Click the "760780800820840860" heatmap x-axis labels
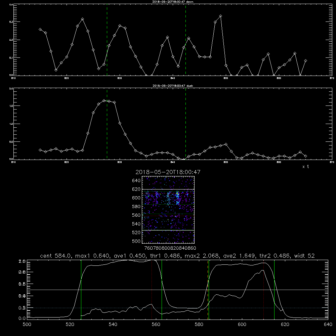This screenshot has width=336, height=336. 170,248
